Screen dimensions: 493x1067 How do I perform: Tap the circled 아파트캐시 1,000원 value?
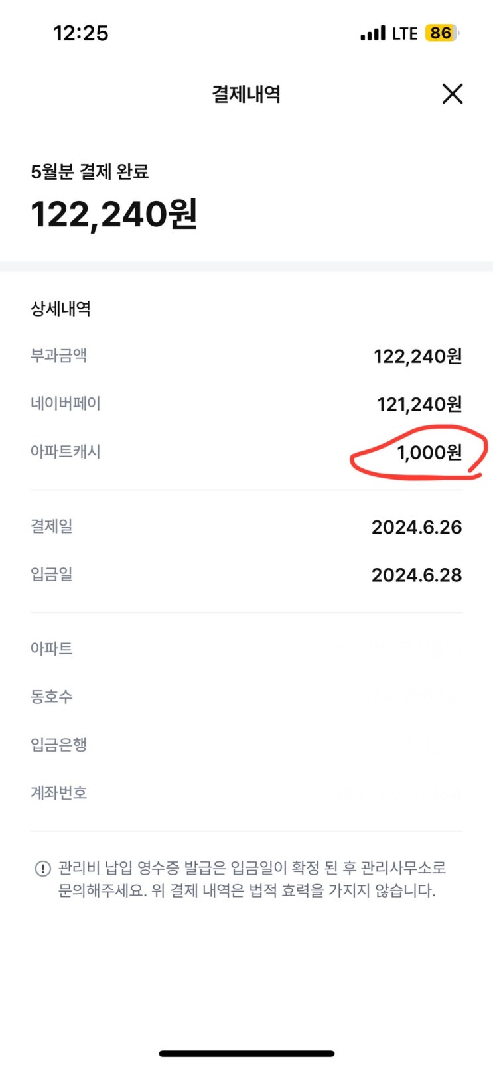(429, 453)
